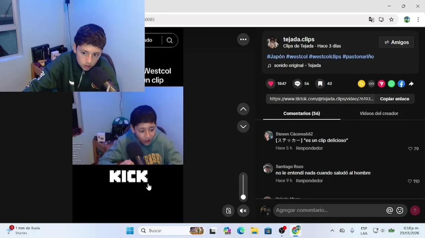Open Microsoft Store from the taskbar
Image resolution: width=425 pixels, height=238 pixels.
(x=268, y=231)
